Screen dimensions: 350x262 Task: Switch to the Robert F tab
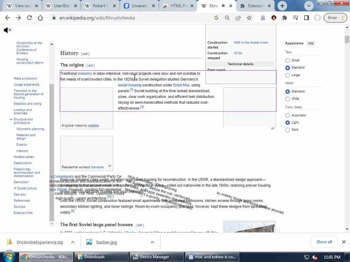(100, 6)
